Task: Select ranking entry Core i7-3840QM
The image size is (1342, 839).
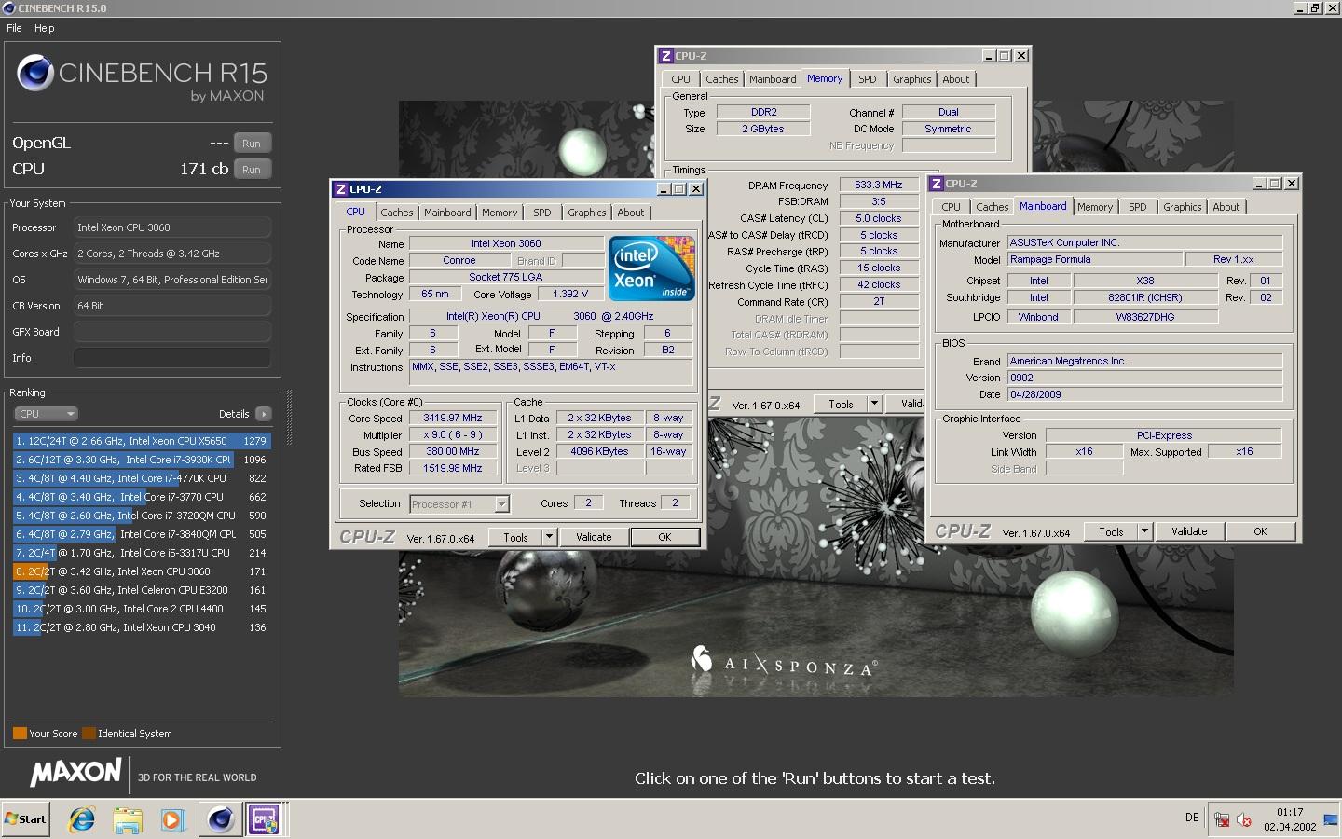Action: [x=142, y=534]
